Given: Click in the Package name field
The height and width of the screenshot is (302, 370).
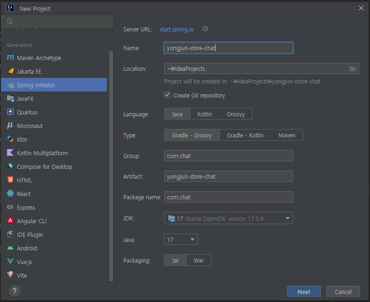Looking at the screenshot, I should (x=228, y=197).
